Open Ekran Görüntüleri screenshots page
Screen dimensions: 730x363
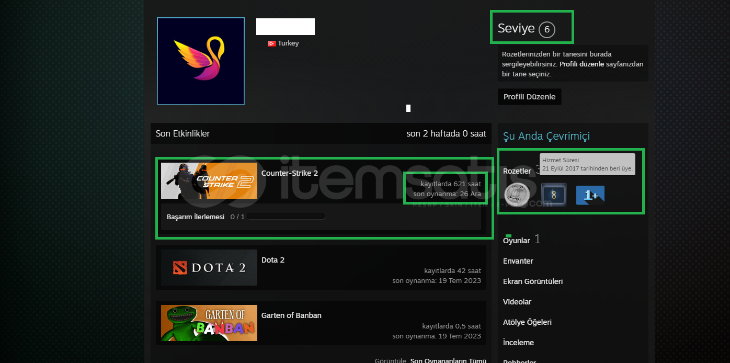point(533,281)
